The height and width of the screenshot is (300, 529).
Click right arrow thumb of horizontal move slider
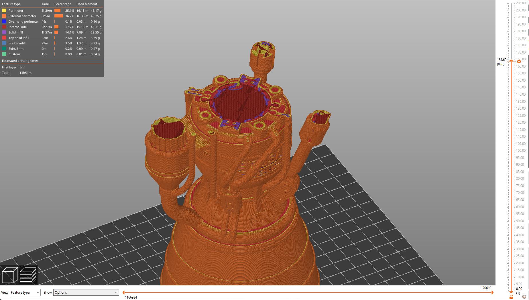click(492, 292)
